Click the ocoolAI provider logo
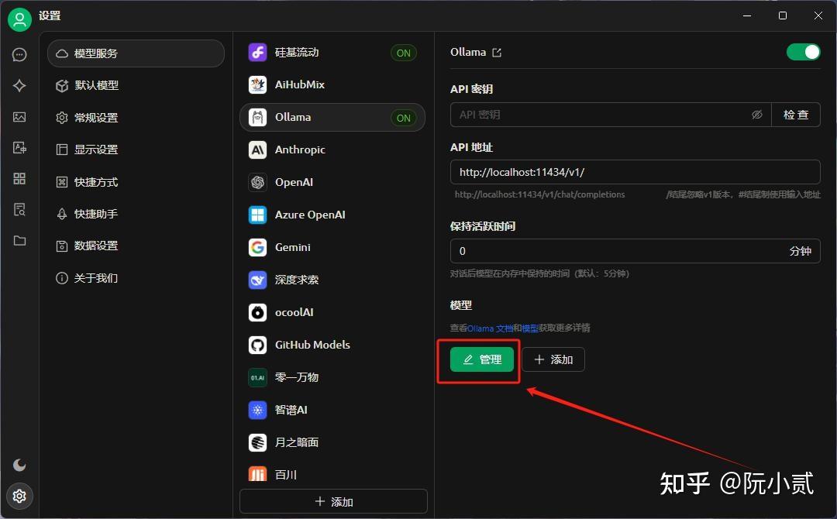 tap(258, 313)
